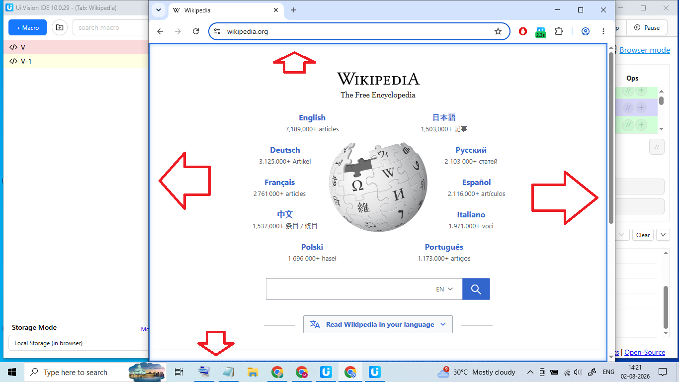Open Chrome's Extensions puzzle icon
Viewport: 679px width, 382px height.
tap(559, 31)
